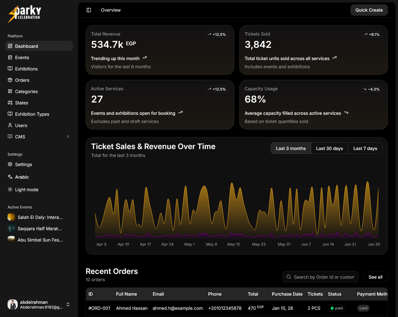Click the Users person icon
The image size is (398, 317).
point(10,125)
